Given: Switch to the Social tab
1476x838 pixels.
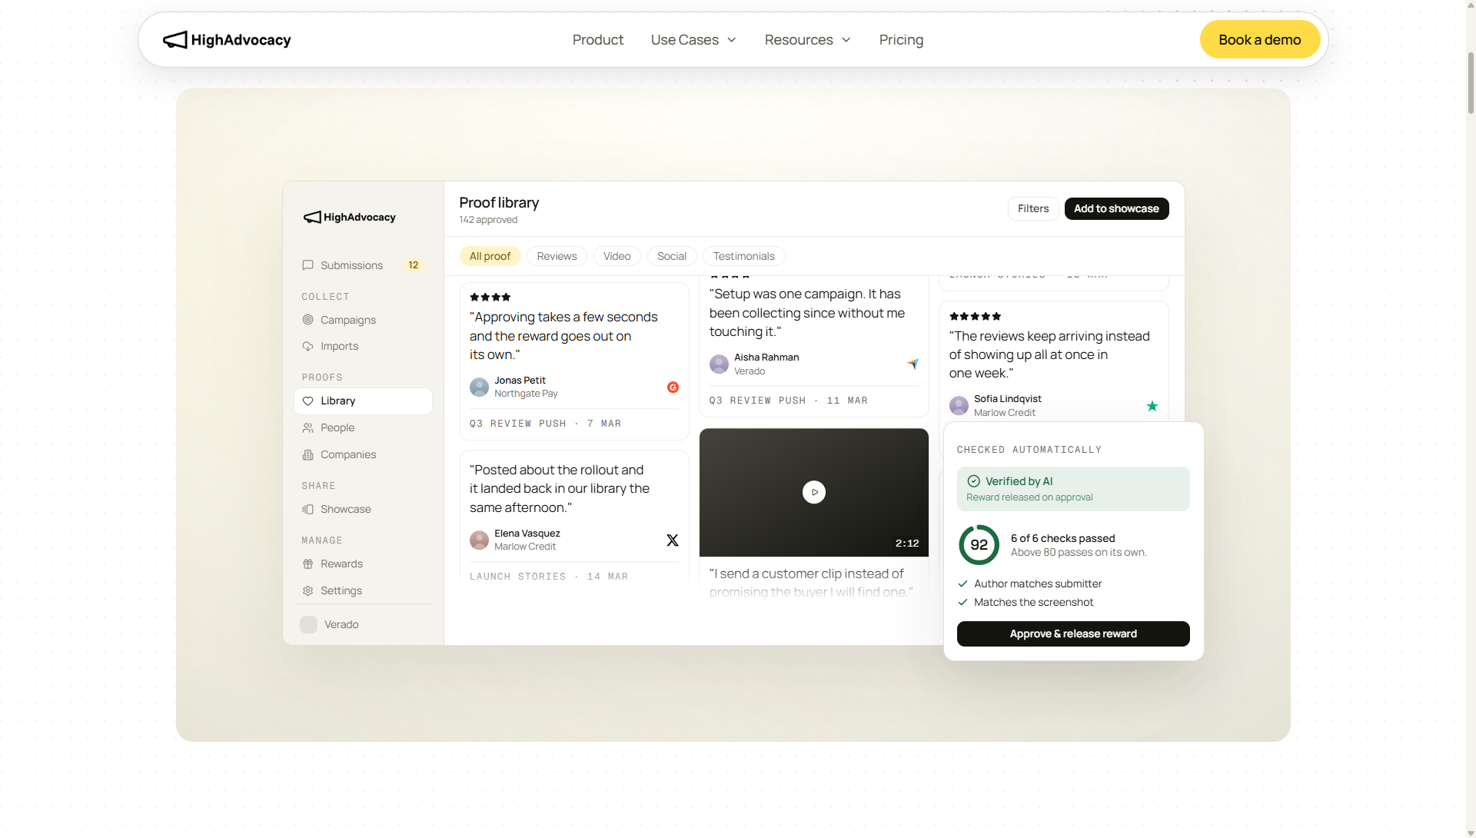Looking at the screenshot, I should coord(672,257).
